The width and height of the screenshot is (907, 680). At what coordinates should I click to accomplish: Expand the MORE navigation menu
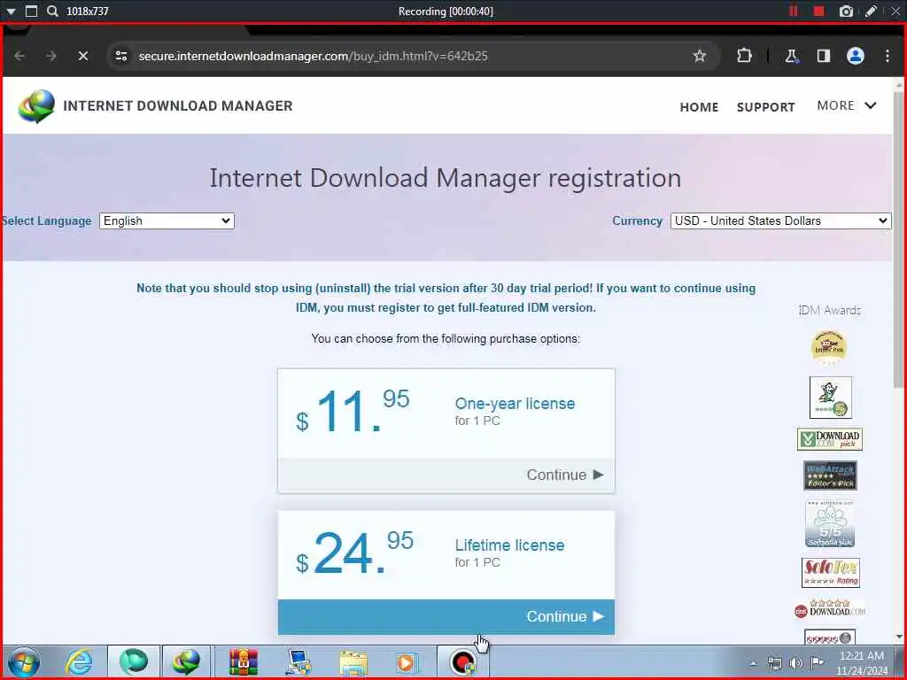846,106
